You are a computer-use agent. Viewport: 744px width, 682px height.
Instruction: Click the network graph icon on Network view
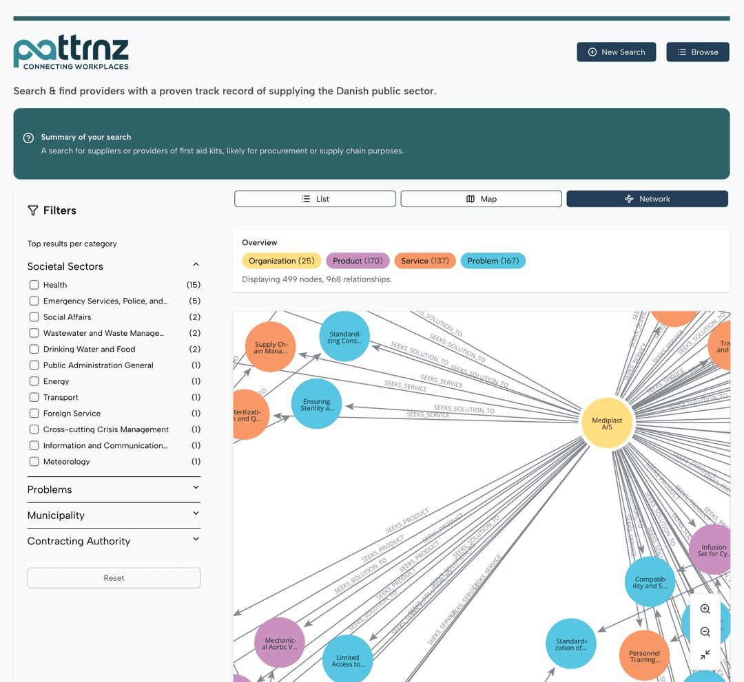tap(629, 198)
